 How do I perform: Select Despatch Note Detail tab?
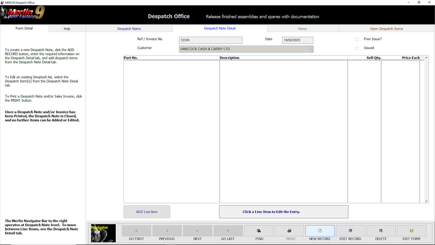coord(219,28)
